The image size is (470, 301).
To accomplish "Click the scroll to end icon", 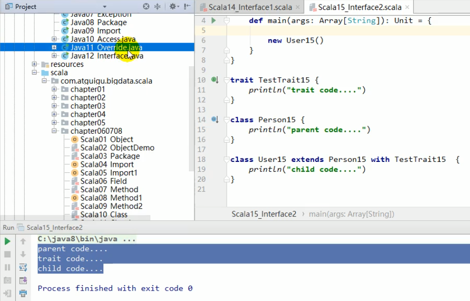I will click(x=23, y=280).
